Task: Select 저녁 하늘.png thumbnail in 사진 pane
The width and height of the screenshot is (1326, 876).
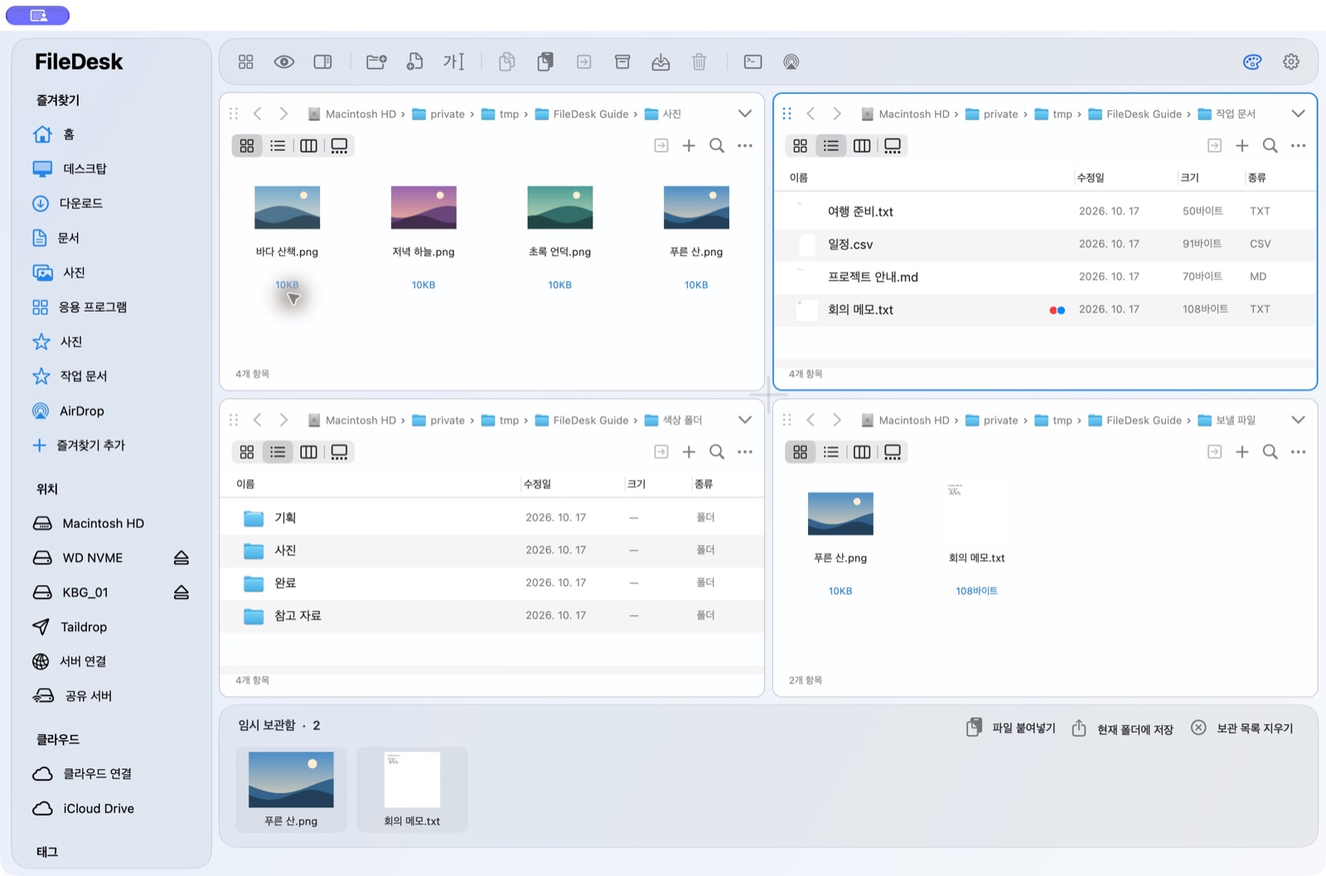Action: tap(423, 207)
